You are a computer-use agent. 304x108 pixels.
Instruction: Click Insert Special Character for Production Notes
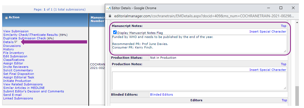267,70
